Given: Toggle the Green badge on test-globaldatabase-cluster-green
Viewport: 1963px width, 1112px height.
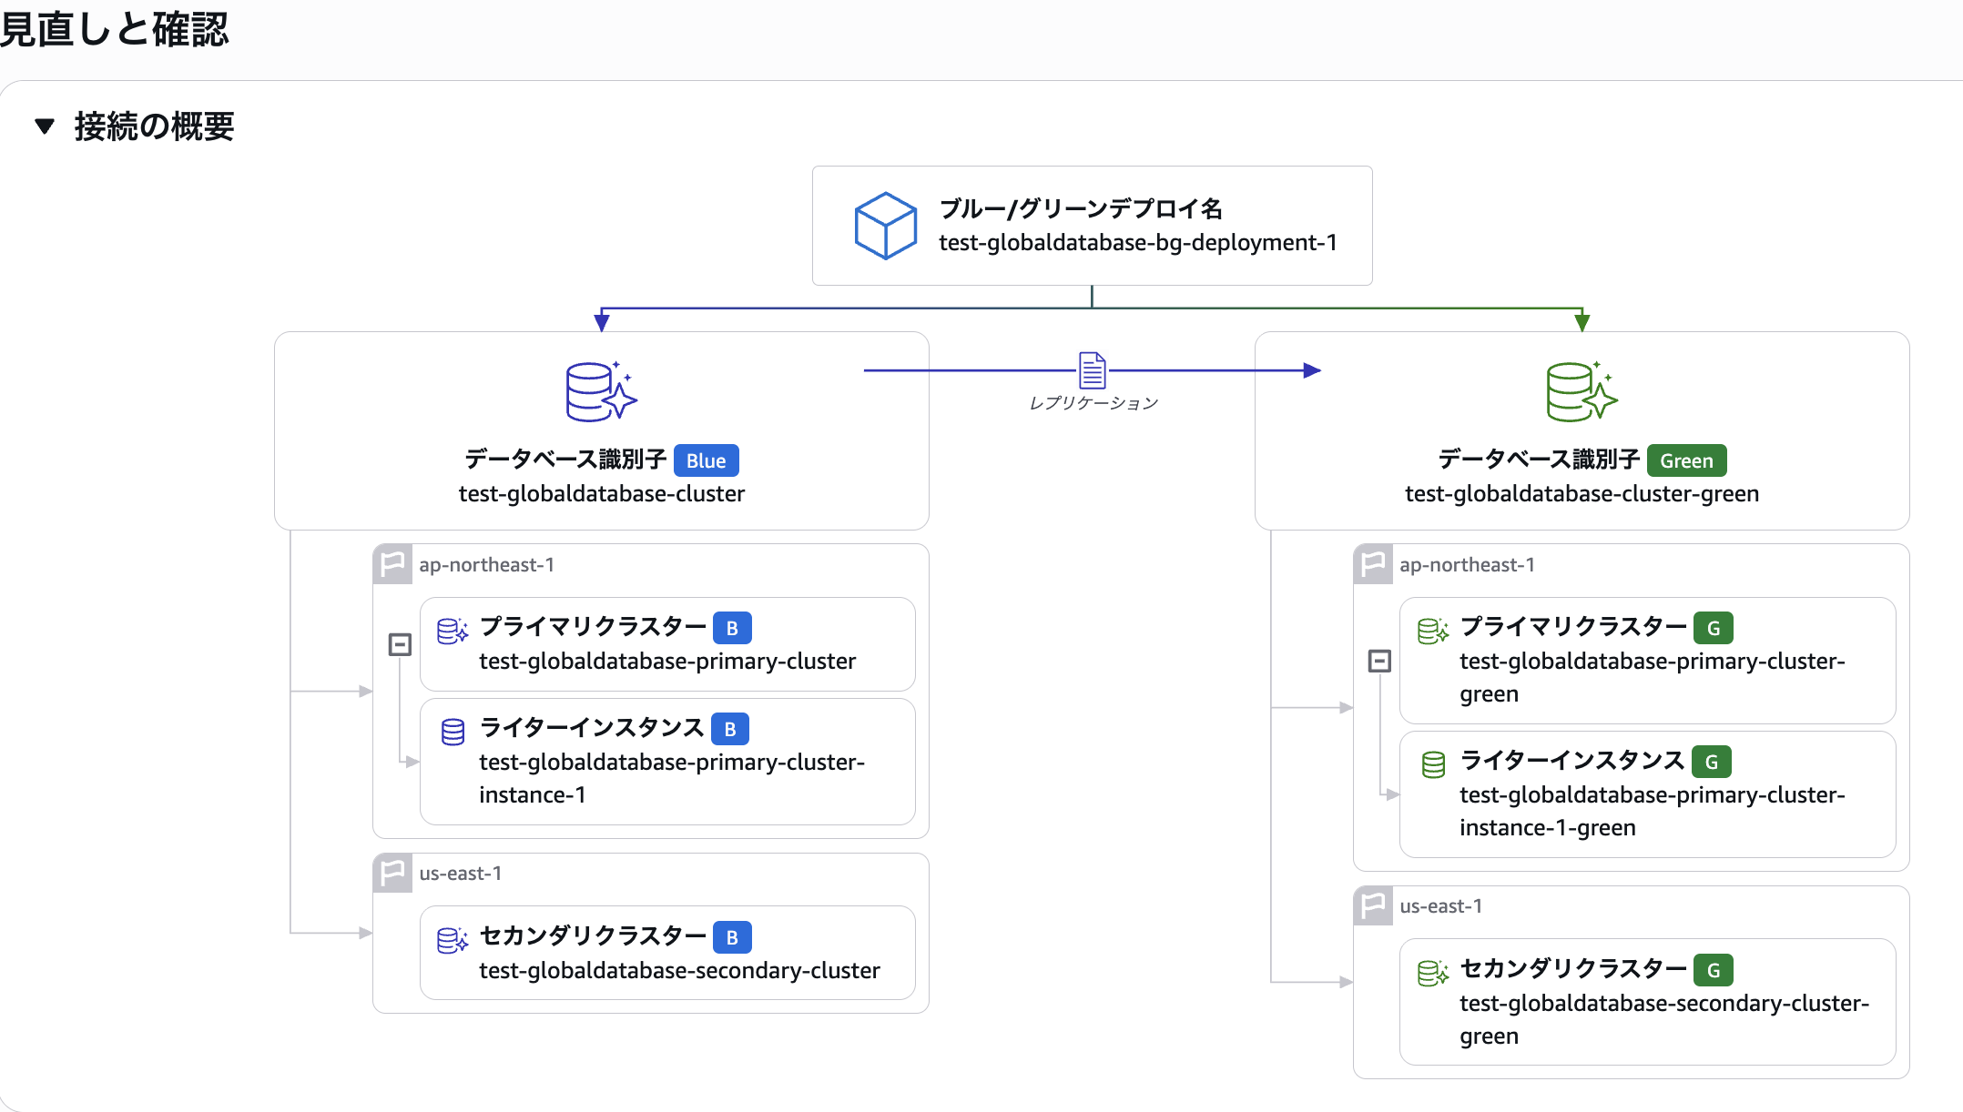Looking at the screenshot, I should coord(1686,460).
